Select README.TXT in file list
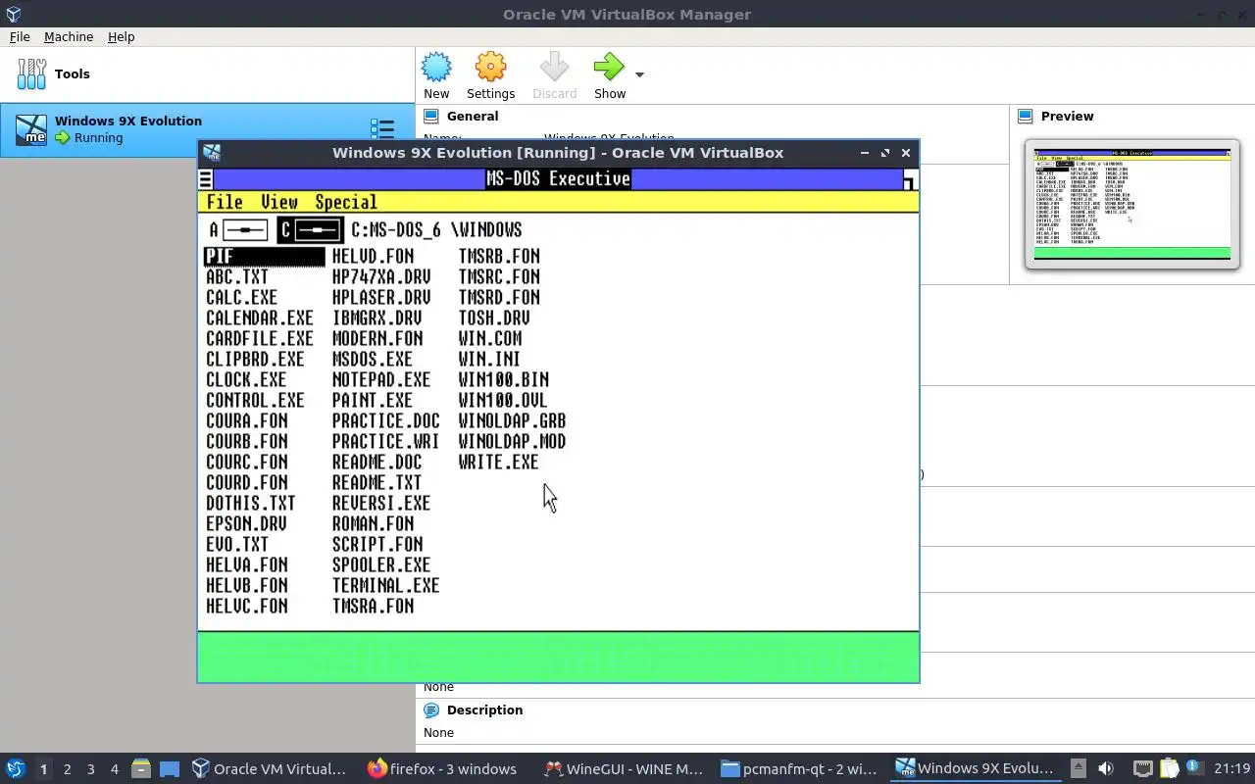This screenshot has height=784, width=1255. click(x=377, y=482)
